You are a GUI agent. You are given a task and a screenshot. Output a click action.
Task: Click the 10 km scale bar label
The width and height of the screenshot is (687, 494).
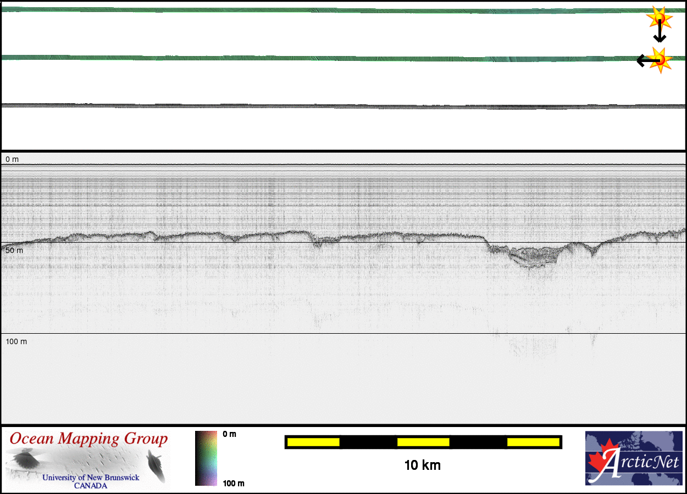pyautogui.click(x=422, y=465)
